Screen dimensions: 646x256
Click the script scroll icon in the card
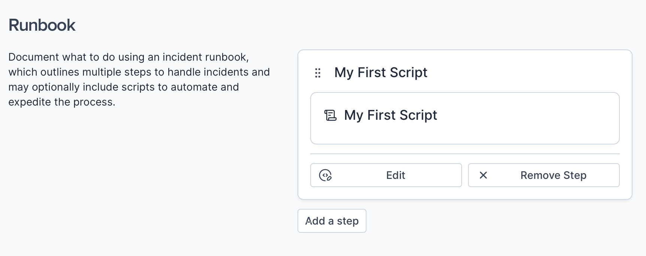click(x=330, y=115)
